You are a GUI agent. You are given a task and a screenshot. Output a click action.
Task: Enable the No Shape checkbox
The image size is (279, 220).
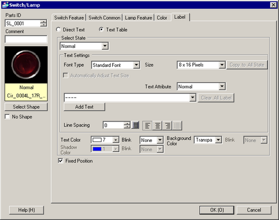[x=7, y=117]
